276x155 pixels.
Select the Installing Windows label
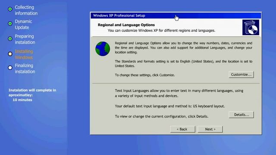tap(24, 54)
